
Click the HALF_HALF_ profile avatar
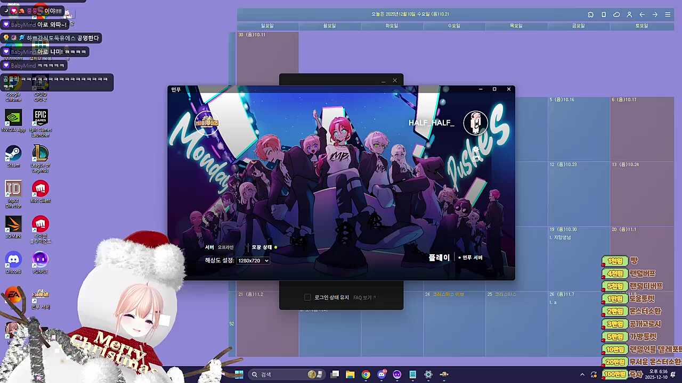pos(475,123)
